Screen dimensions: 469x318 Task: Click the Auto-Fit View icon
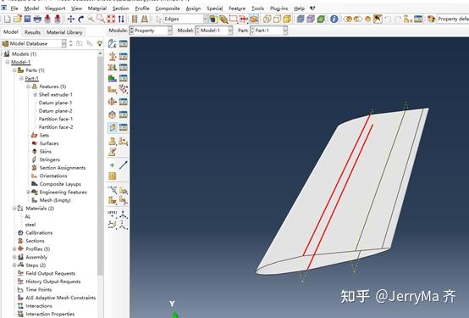(x=111, y=20)
